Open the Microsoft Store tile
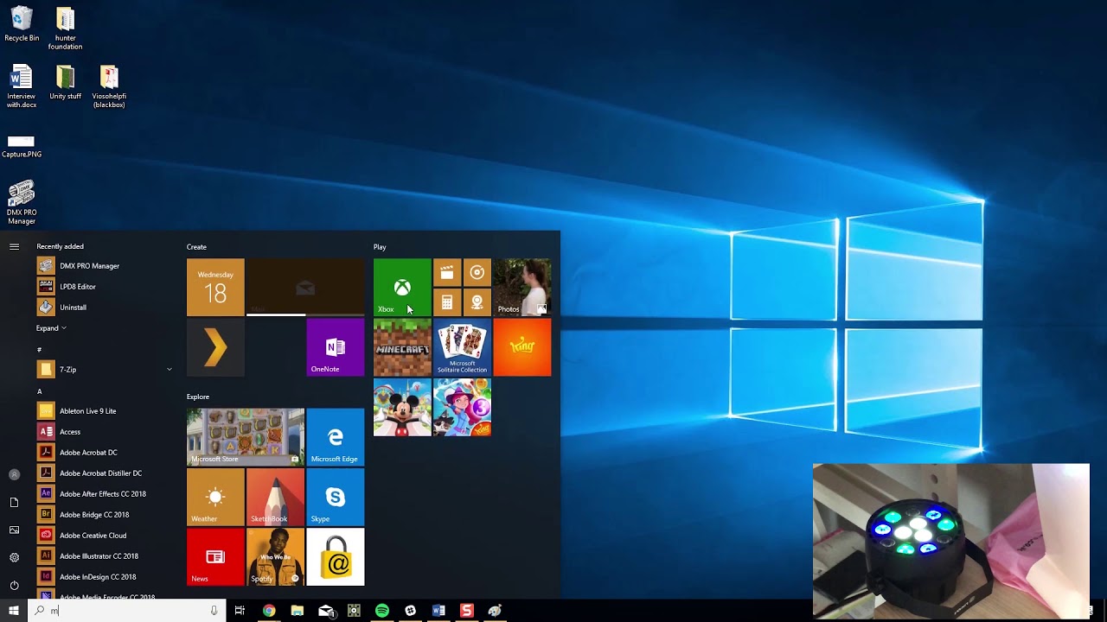Image resolution: width=1107 pixels, height=622 pixels. click(246, 437)
